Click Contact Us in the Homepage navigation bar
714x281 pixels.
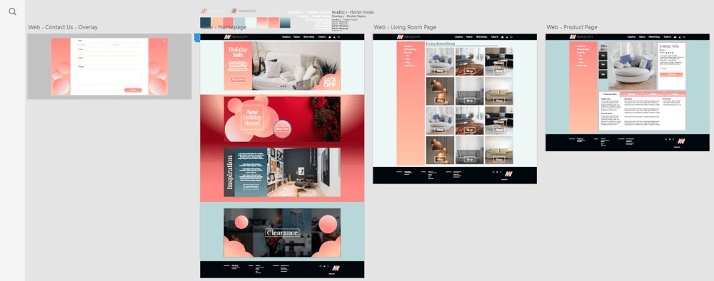pyautogui.click(x=322, y=37)
